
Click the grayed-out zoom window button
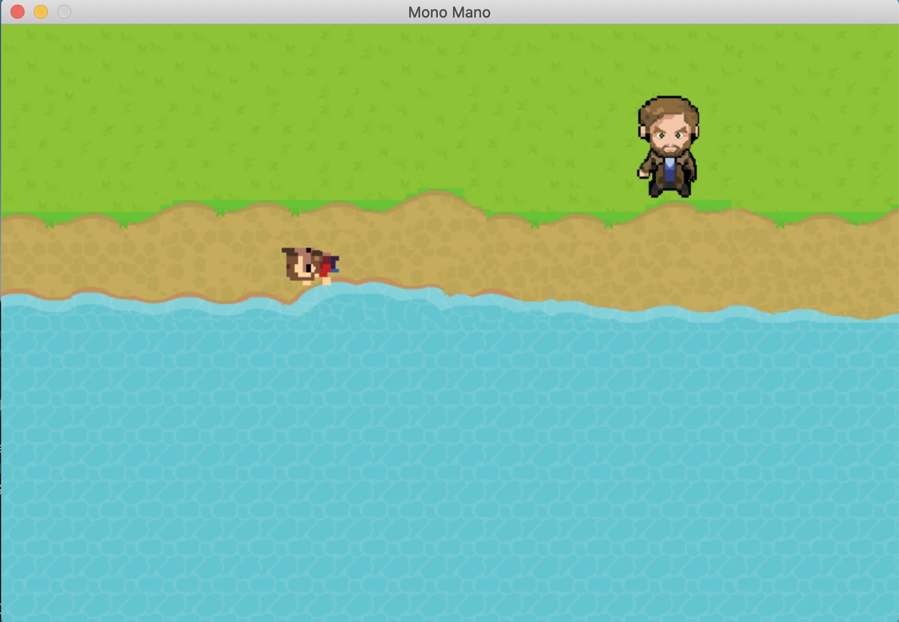64,12
